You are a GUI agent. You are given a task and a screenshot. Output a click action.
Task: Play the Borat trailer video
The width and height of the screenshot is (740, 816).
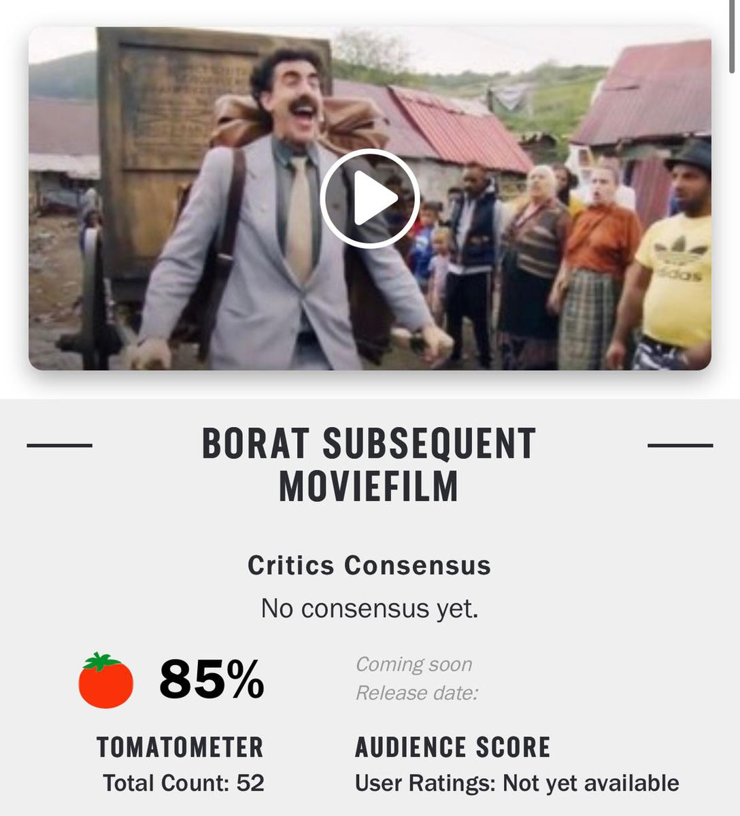point(369,199)
